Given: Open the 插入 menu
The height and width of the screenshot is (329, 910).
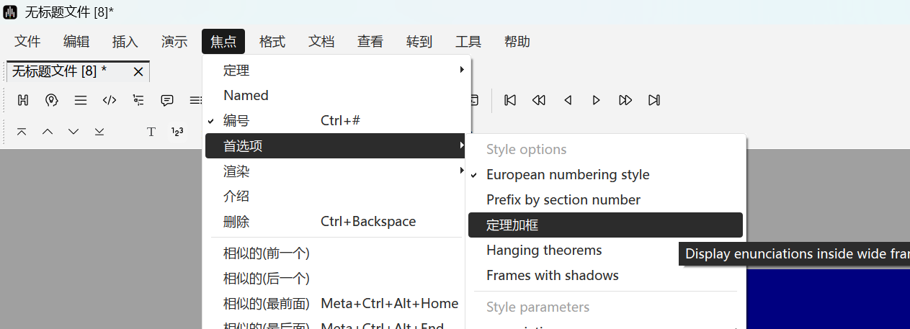Looking at the screenshot, I should (x=125, y=42).
